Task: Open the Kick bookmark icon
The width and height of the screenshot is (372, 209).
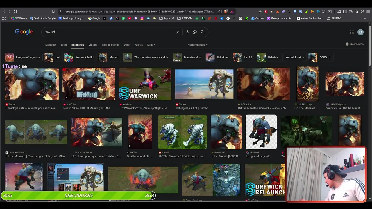Action: point(246,18)
